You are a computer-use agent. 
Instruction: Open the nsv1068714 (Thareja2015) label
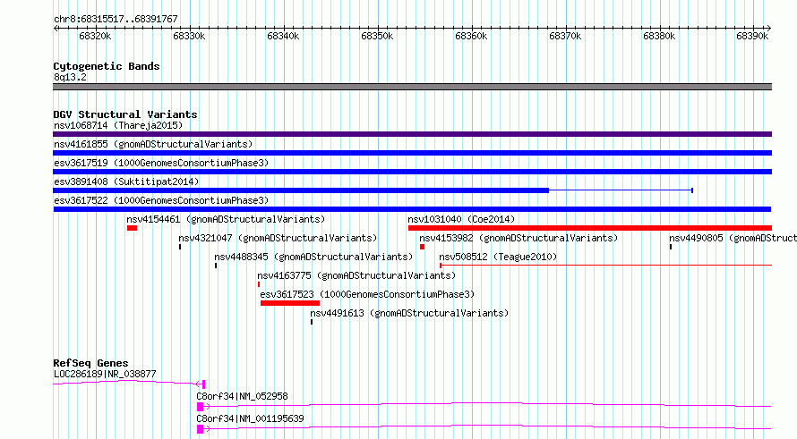pos(118,125)
